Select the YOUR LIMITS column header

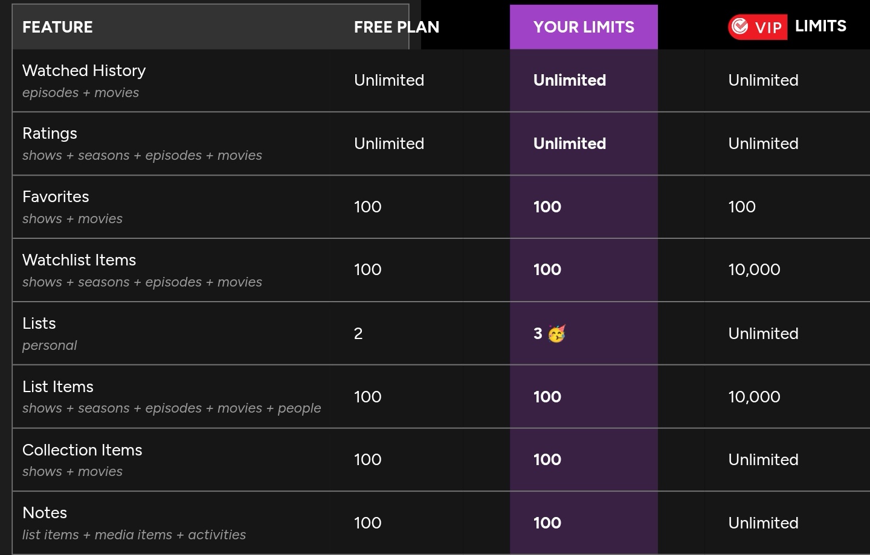coord(584,27)
